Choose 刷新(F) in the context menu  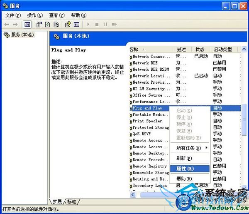[x=190, y=158]
